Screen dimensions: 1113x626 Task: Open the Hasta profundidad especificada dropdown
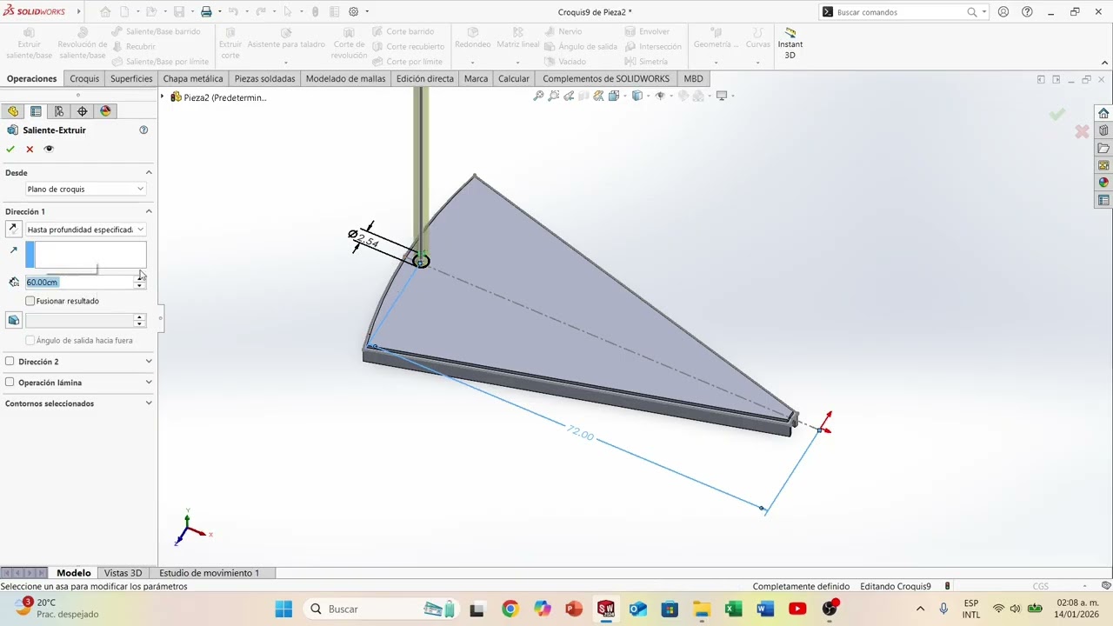tap(85, 230)
